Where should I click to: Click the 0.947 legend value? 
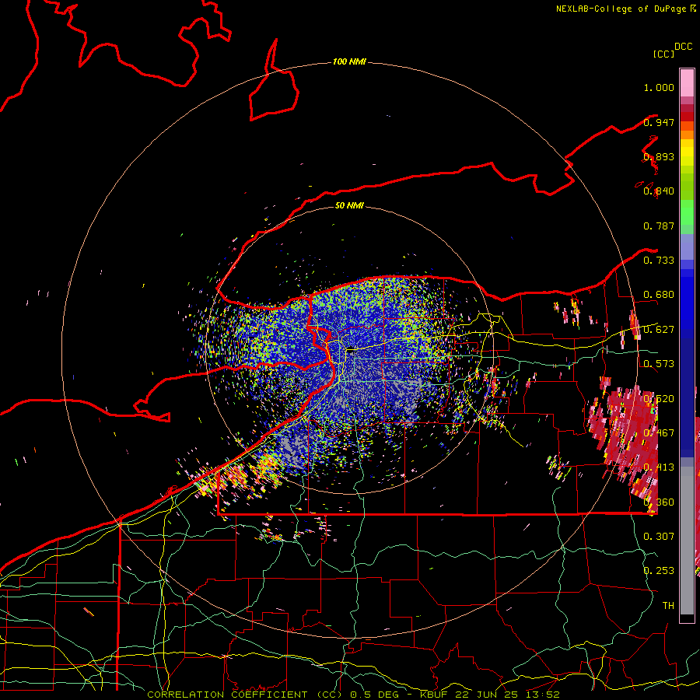click(x=659, y=122)
